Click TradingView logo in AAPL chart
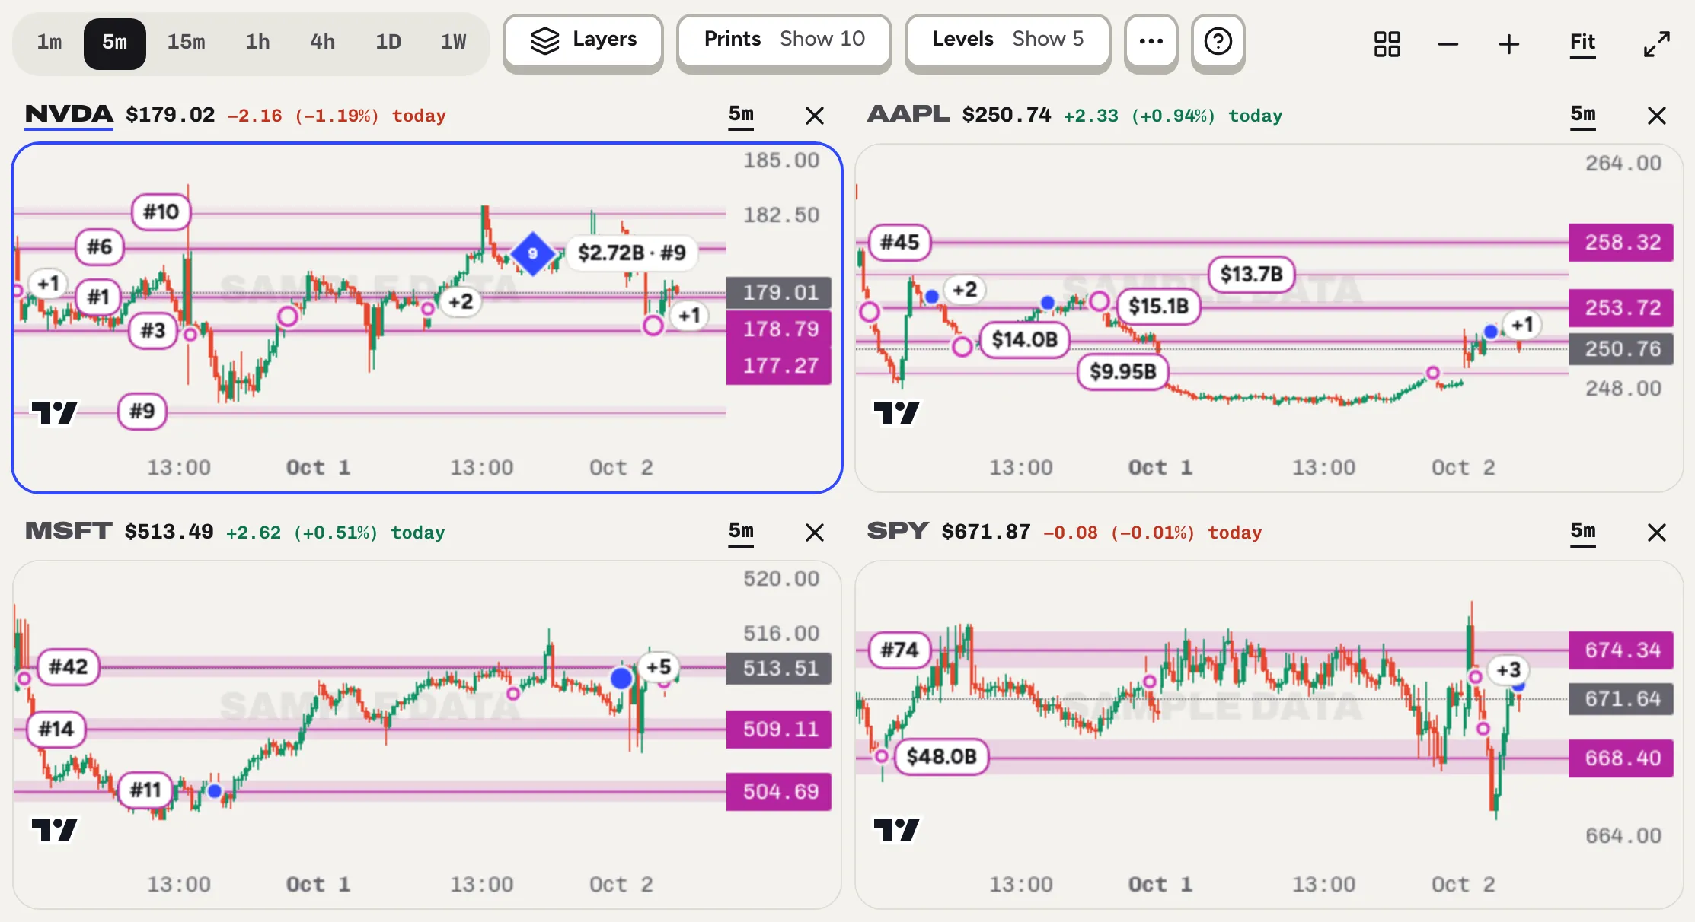Screen dimensions: 1695x922 (x=896, y=413)
